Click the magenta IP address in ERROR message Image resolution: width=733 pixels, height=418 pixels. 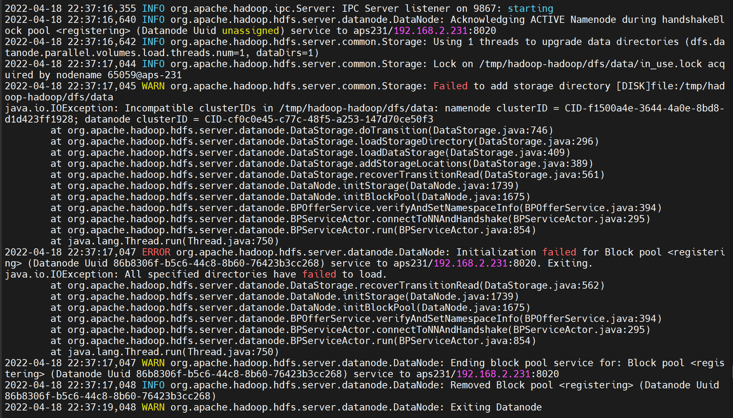(x=470, y=263)
